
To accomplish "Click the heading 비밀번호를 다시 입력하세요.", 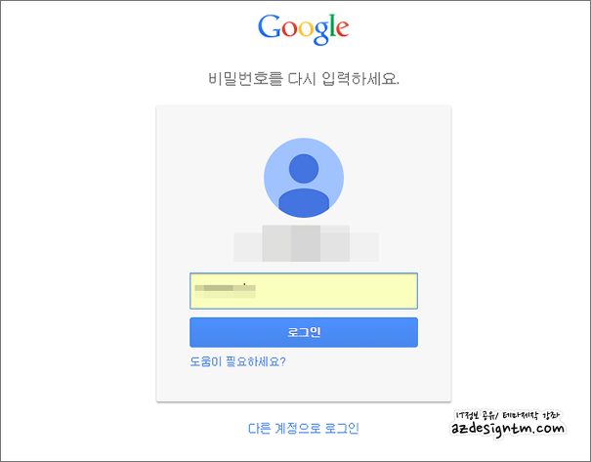I will point(304,79).
